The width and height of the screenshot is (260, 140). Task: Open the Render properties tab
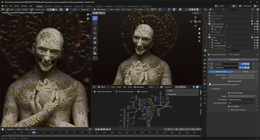[205, 60]
